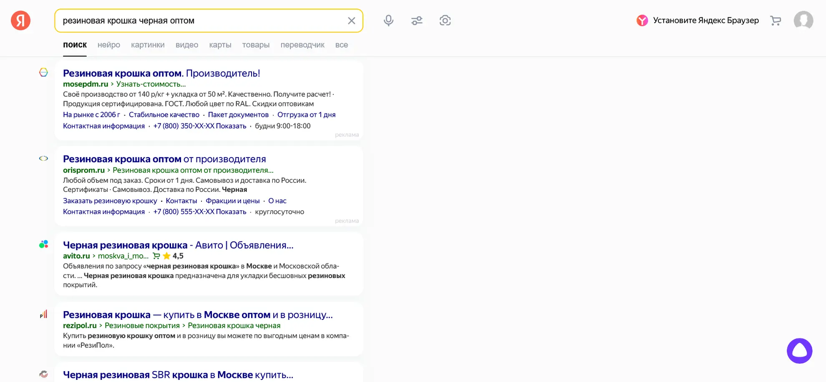
Task: Switch to the нейро tab
Action: tap(109, 45)
